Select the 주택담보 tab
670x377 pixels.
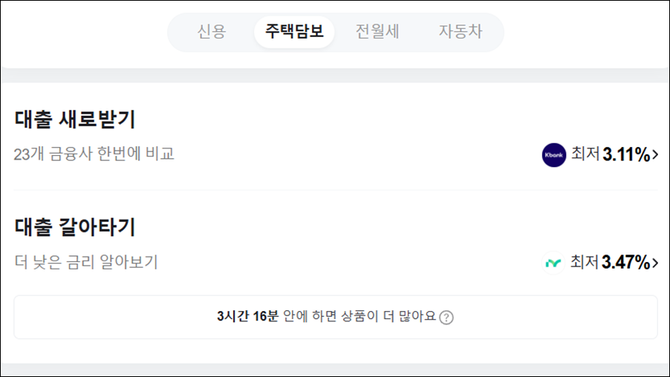coord(294,32)
